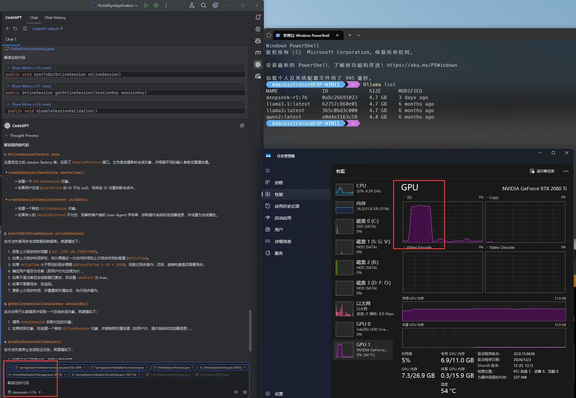Expand Show More (+35 rows) code block
The width and height of the screenshot is (576, 398).
(31, 68)
